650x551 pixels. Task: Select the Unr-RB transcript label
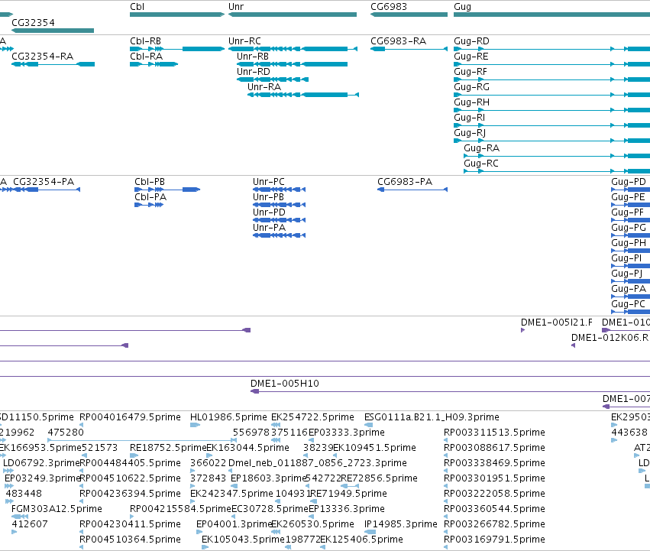click(x=253, y=57)
